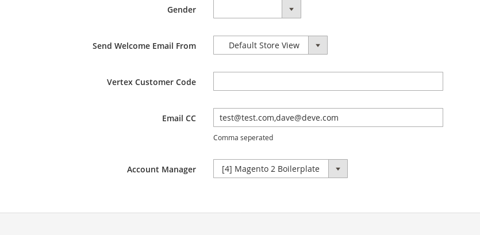Open Account Manager dropdown arrow
This screenshot has height=235, width=480.
(338, 168)
